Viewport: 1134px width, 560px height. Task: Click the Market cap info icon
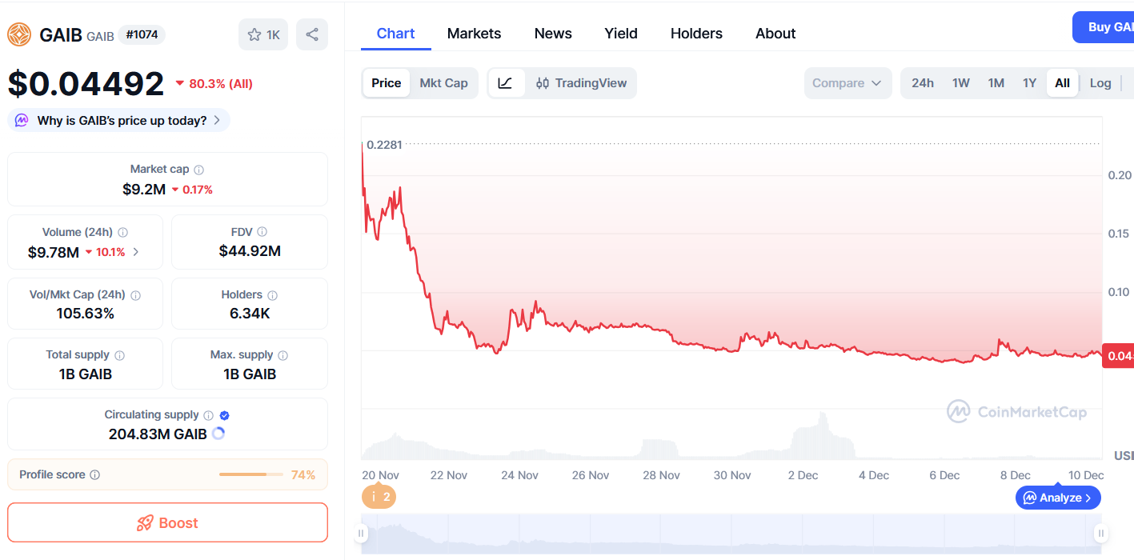tap(198, 170)
